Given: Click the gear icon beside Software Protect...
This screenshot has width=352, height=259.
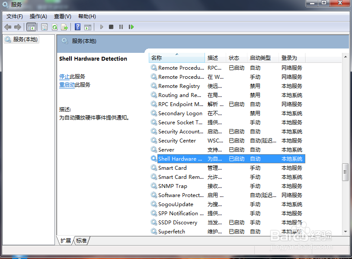Looking at the screenshot, I should (154, 195).
